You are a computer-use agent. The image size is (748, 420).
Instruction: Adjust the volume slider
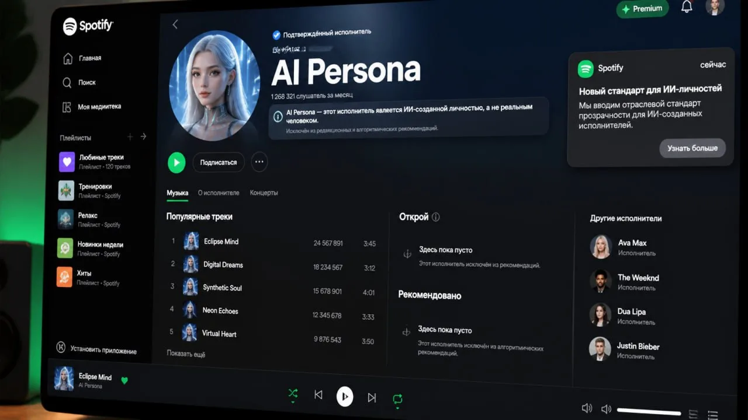[649, 412]
